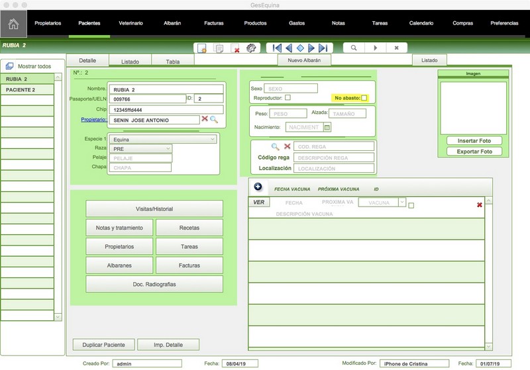The width and height of the screenshot is (530, 370).
Task: Tick the No abasto checkbox
Action: click(364, 98)
